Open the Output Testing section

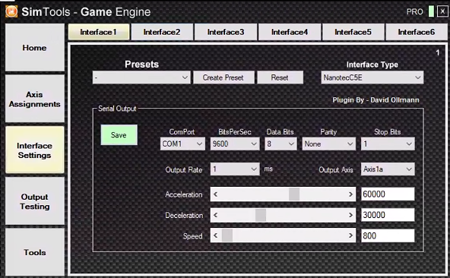pyautogui.click(x=35, y=201)
